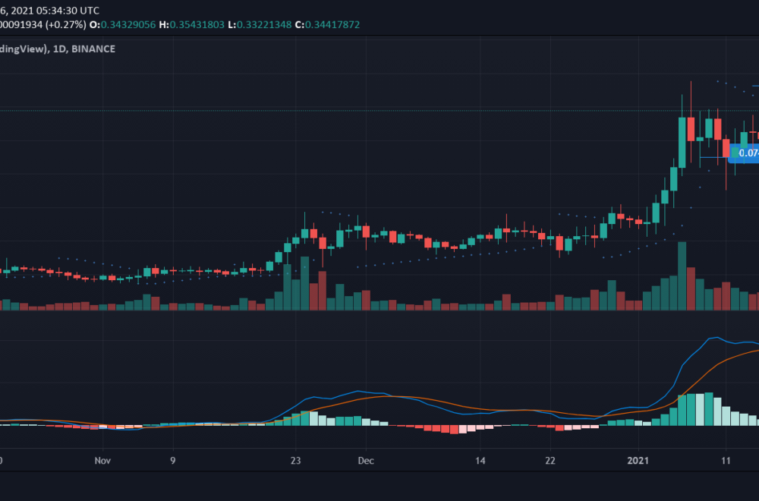The image size is (759, 501).
Task: Click the 9 date label on time axis
Action: (x=173, y=460)
